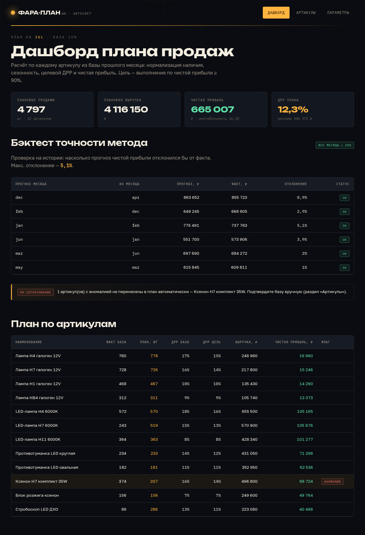This screenshot has height=535, width=365.
Task: Select row Противотуманка LED круглая
Action: point(182,454)
